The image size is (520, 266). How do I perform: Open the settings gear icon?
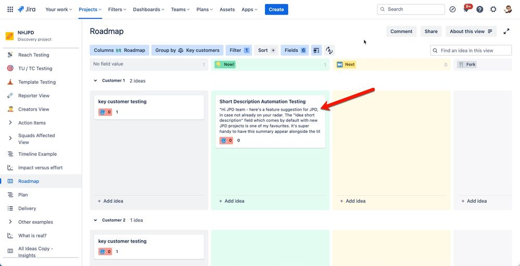point(493,9)
